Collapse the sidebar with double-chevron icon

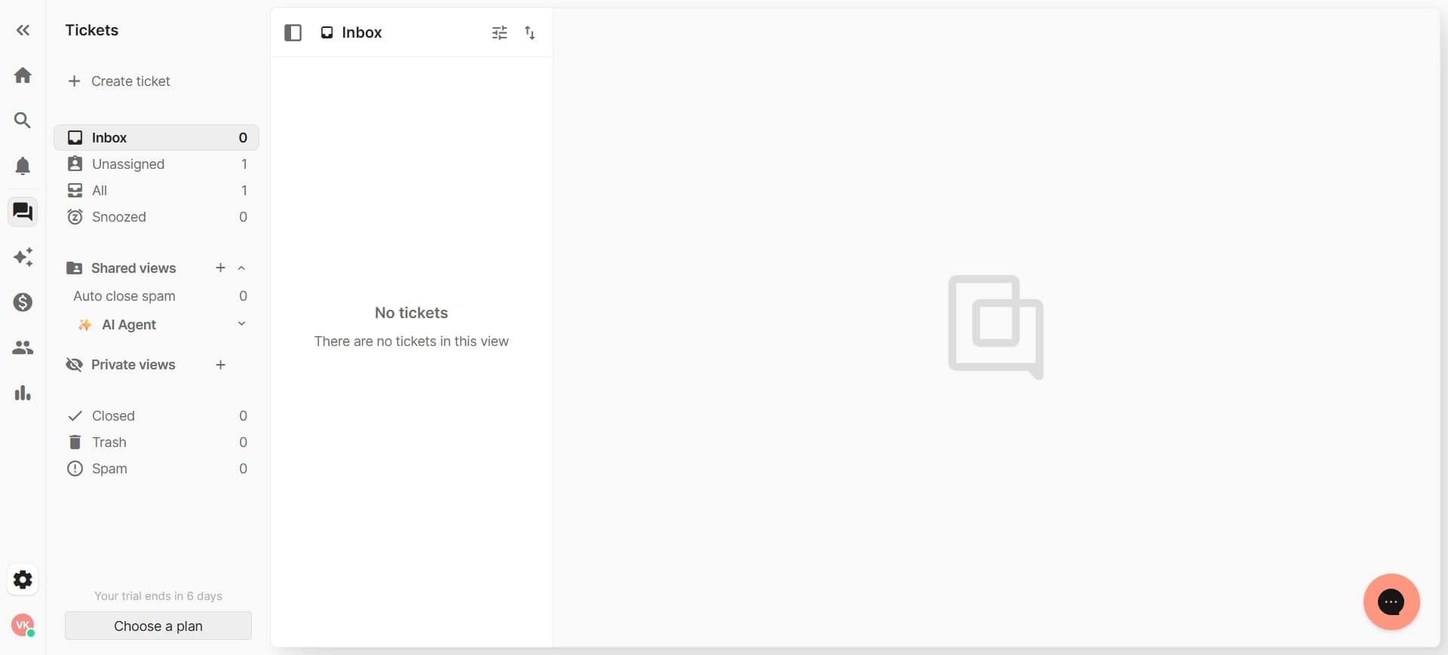coord(23,30)
